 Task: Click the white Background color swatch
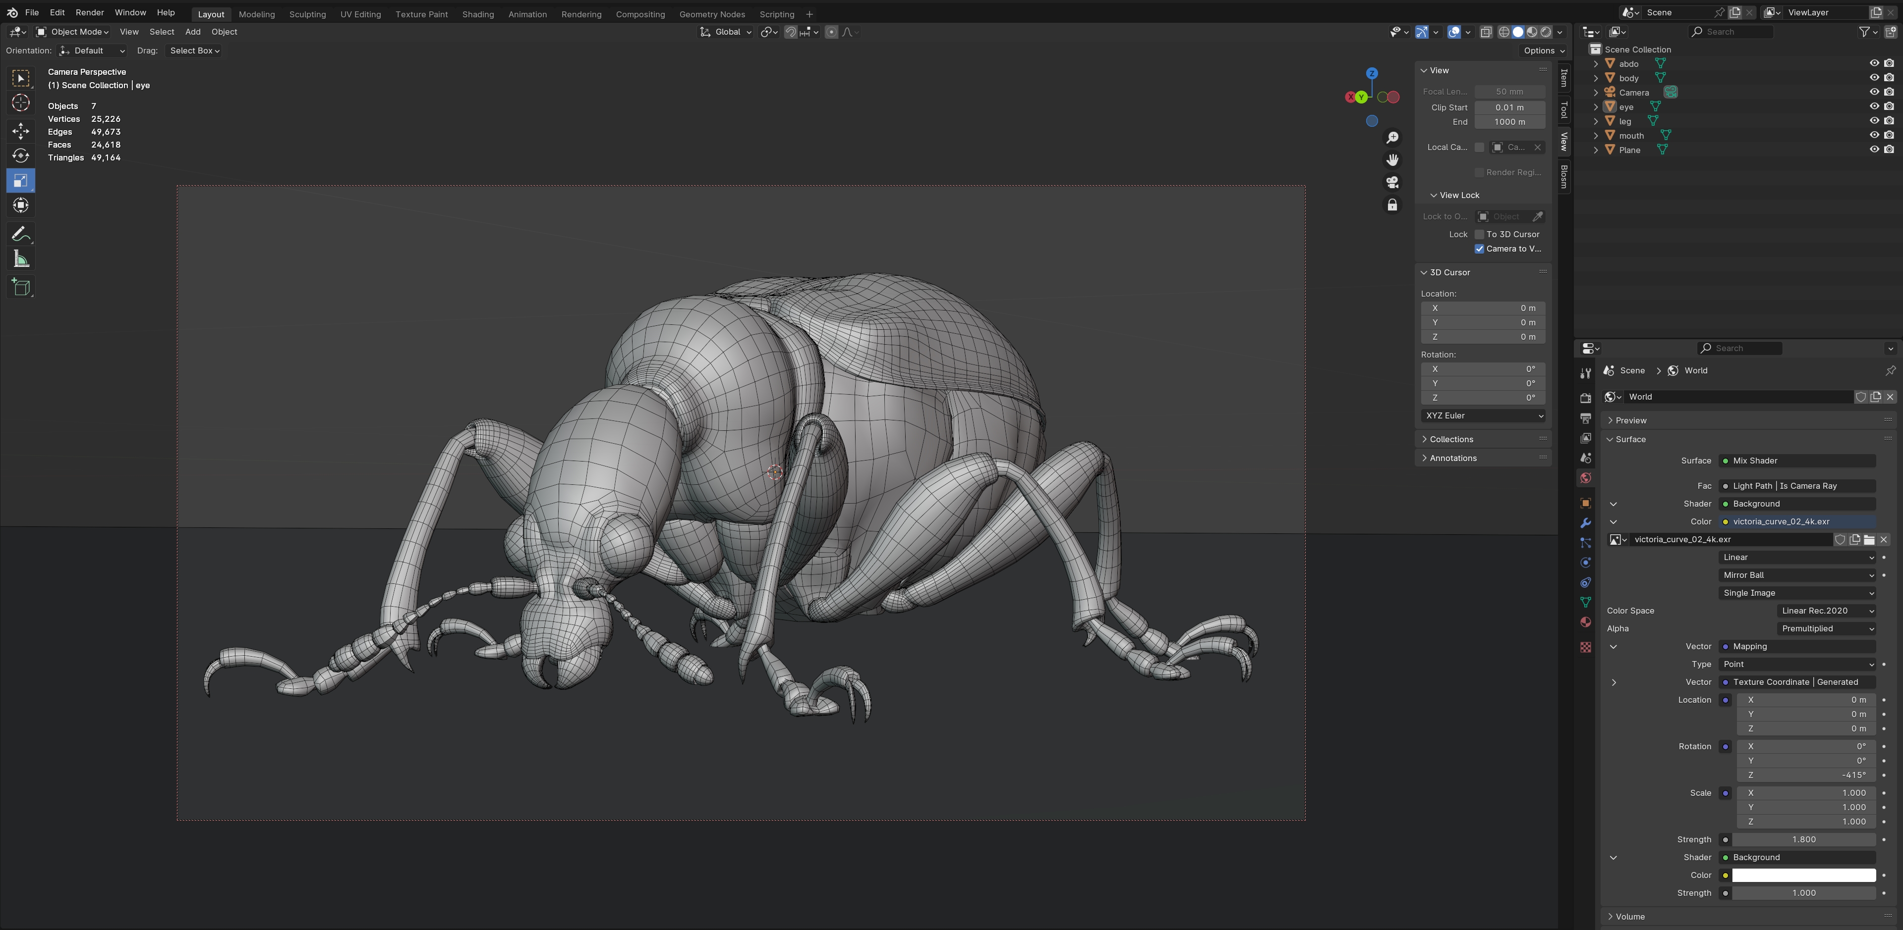[1804, 876]
